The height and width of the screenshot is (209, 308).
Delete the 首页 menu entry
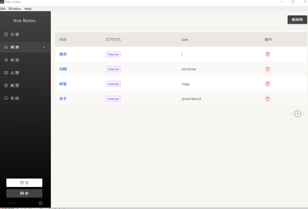(268, 54)
